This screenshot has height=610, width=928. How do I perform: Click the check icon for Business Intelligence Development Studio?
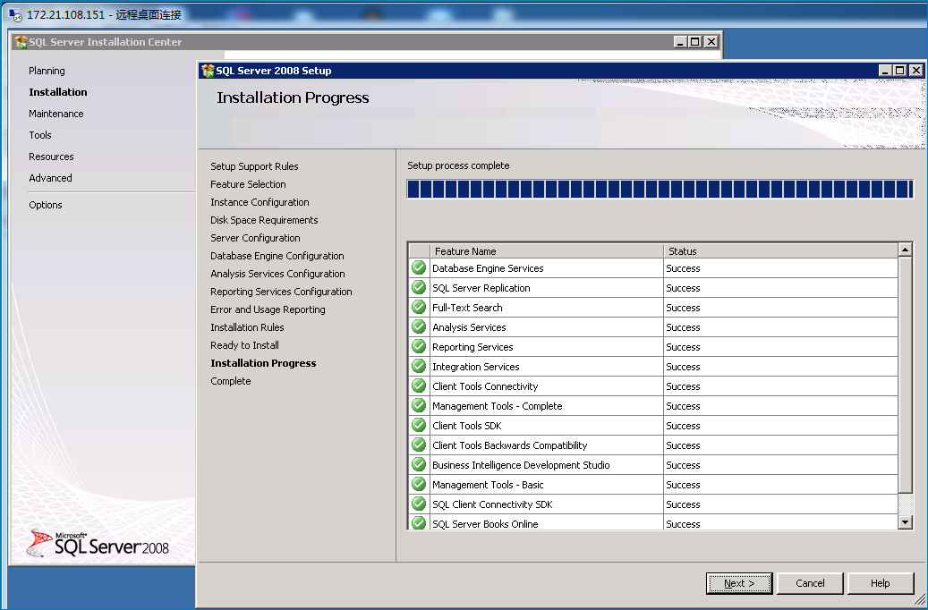click(x=419, y=464)
